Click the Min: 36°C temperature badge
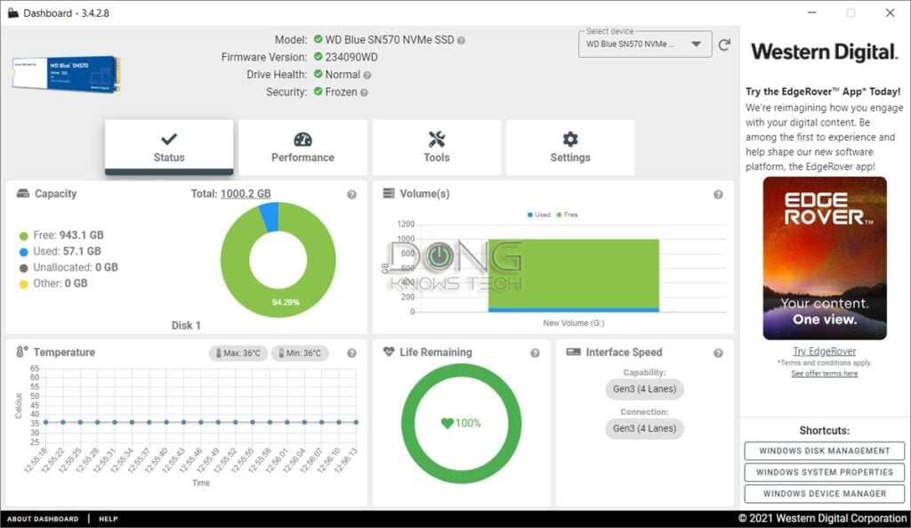This screenshot has height=528, width=911. click(x=300, y=353)
